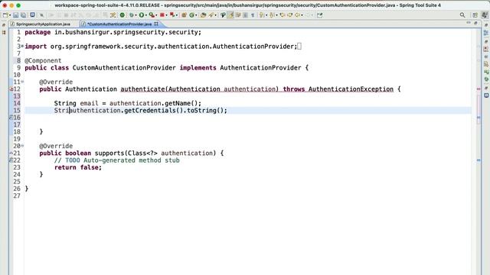This screenshot has width=490, height=275.
Task: Click the task marker on line 22
Action: (11, 160)
